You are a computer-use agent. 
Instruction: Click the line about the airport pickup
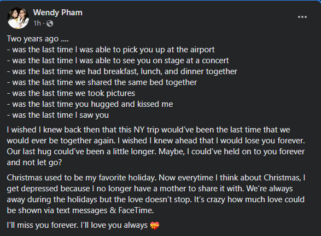(x=111, y=50)
